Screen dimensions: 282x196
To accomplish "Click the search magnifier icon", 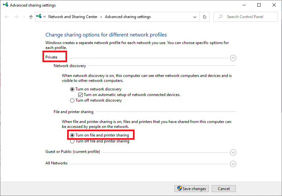I will 220,17.
